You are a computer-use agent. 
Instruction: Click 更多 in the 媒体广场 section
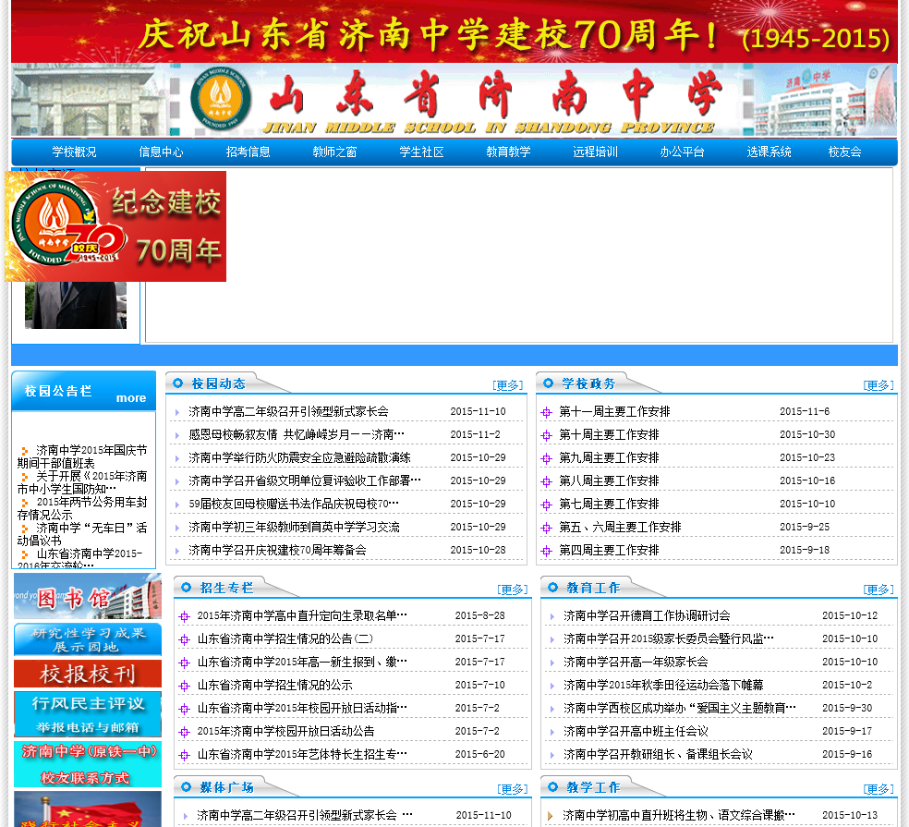click(513, 789)
